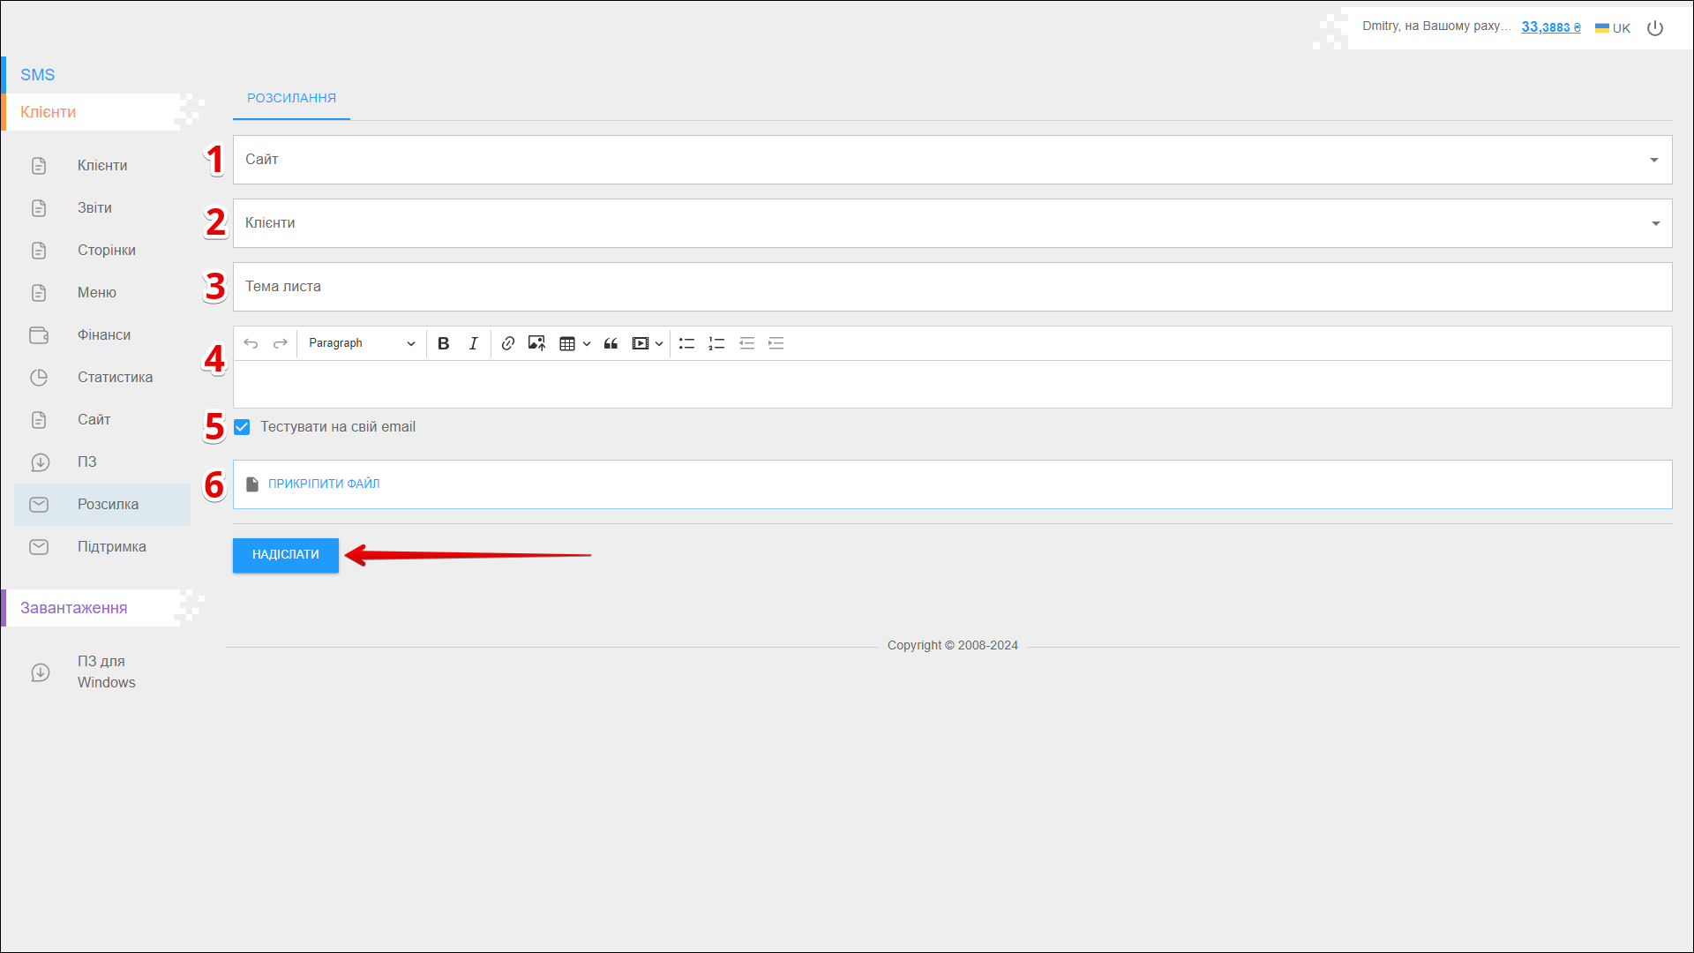1694x953 pixels.
Task: Click the insert link icon
Action: coord(507,343)
